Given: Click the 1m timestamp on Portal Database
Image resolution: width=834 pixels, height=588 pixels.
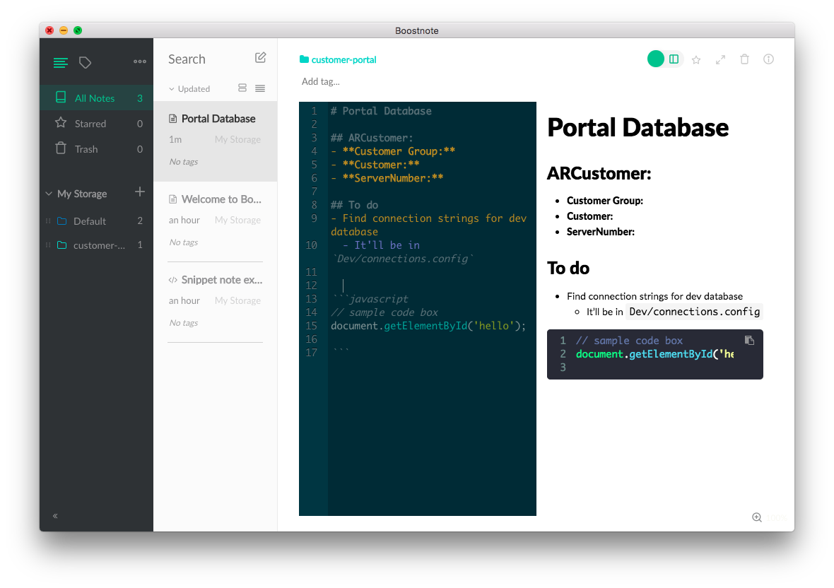Looking at the screenshot, I should [x=175, y=139].
